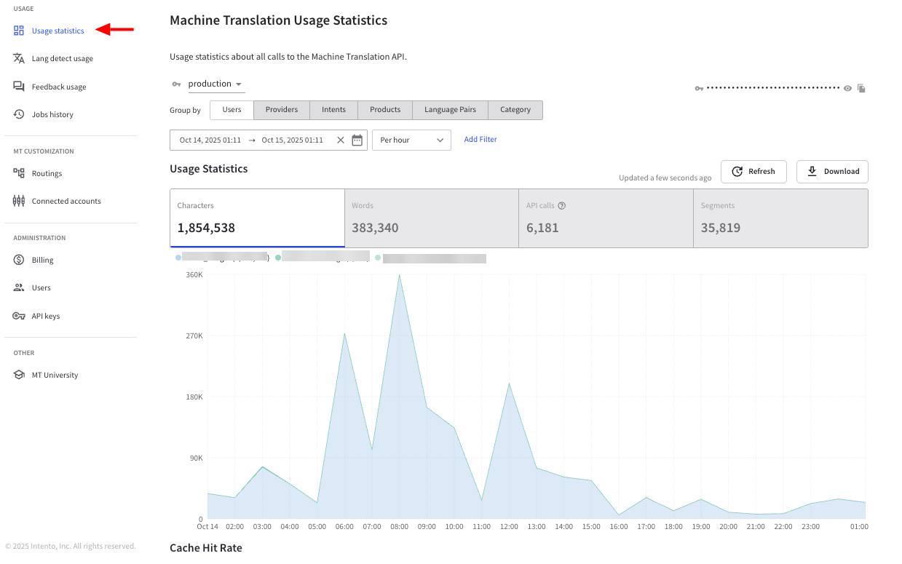Group statistics by Providers
902x564 pixels.
[281, 110]
